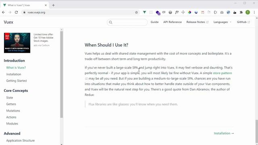Click the CI bracket extension icon
Screen dimensions: 258x145
215,12
